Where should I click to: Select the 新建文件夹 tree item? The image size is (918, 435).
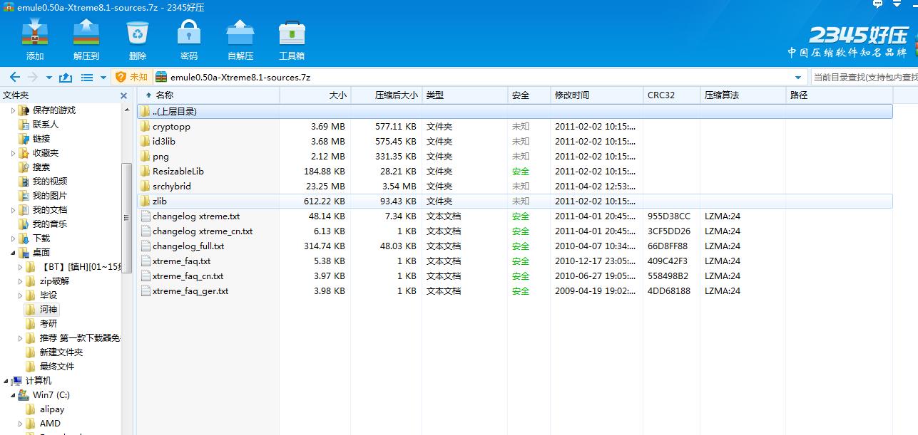click(61, 352)
